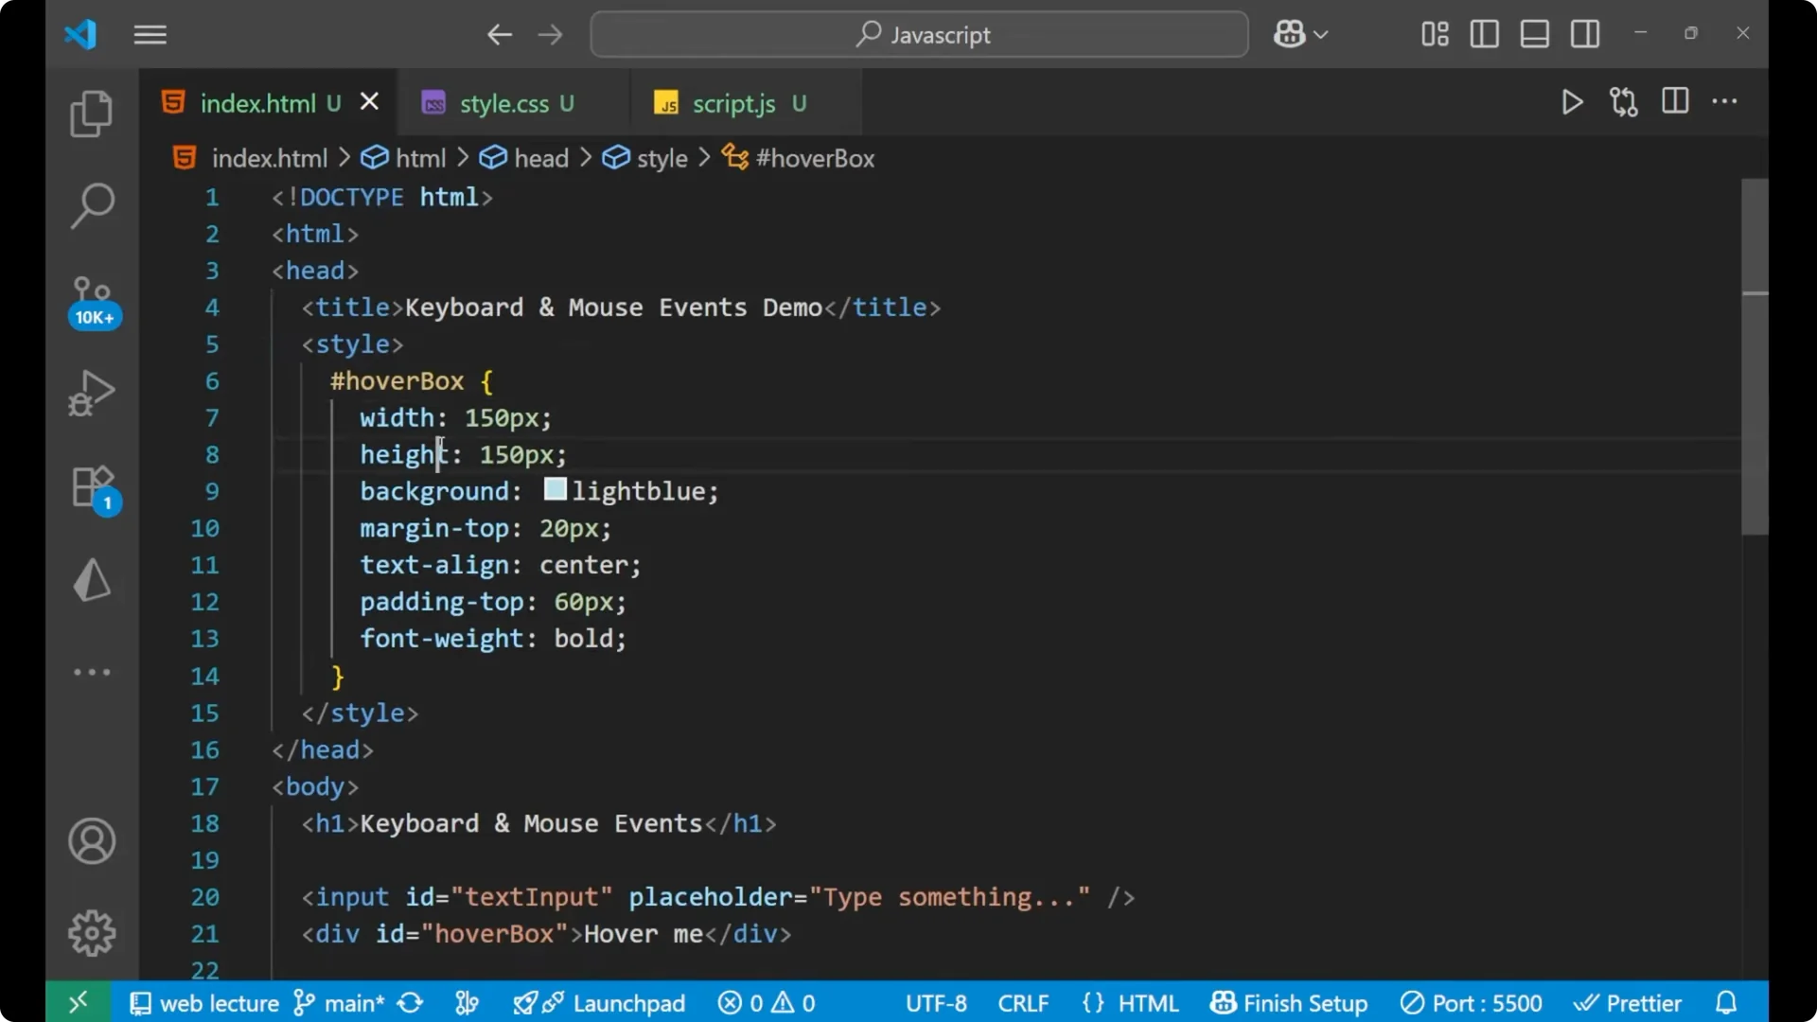The image size is (1817, 1022).
Task: Toggle the secondary side bar
Action: (x=1585, y=34)
